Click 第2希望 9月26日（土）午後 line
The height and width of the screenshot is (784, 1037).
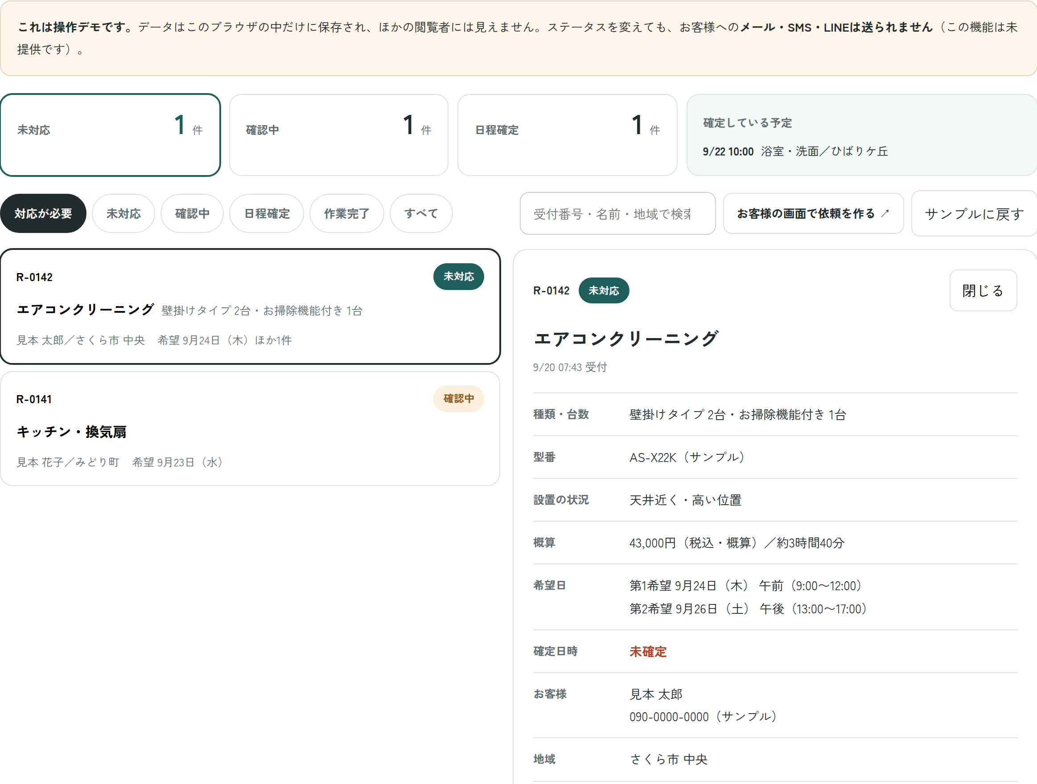(748, 609)
